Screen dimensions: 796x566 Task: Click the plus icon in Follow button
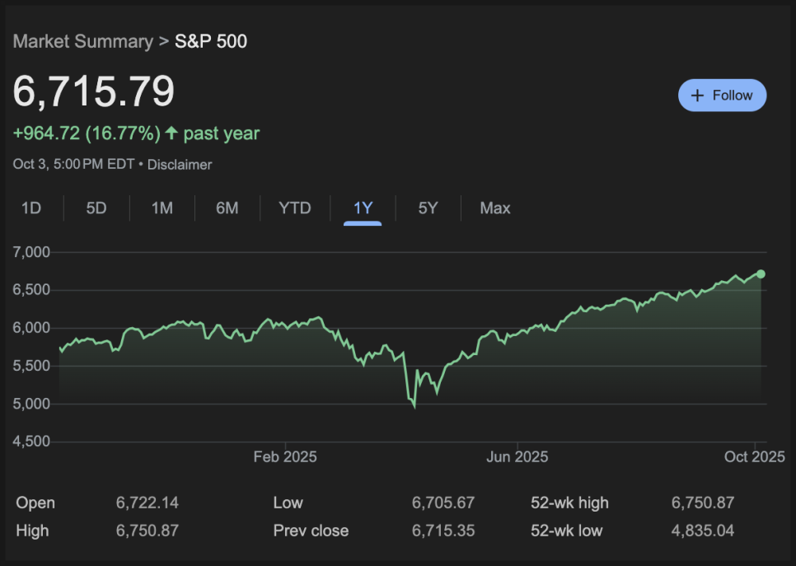click(698, 96)
